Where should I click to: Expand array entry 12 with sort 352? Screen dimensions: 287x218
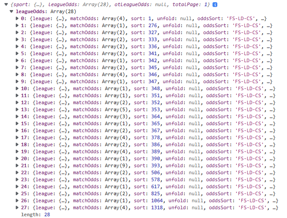click(17, 102)
